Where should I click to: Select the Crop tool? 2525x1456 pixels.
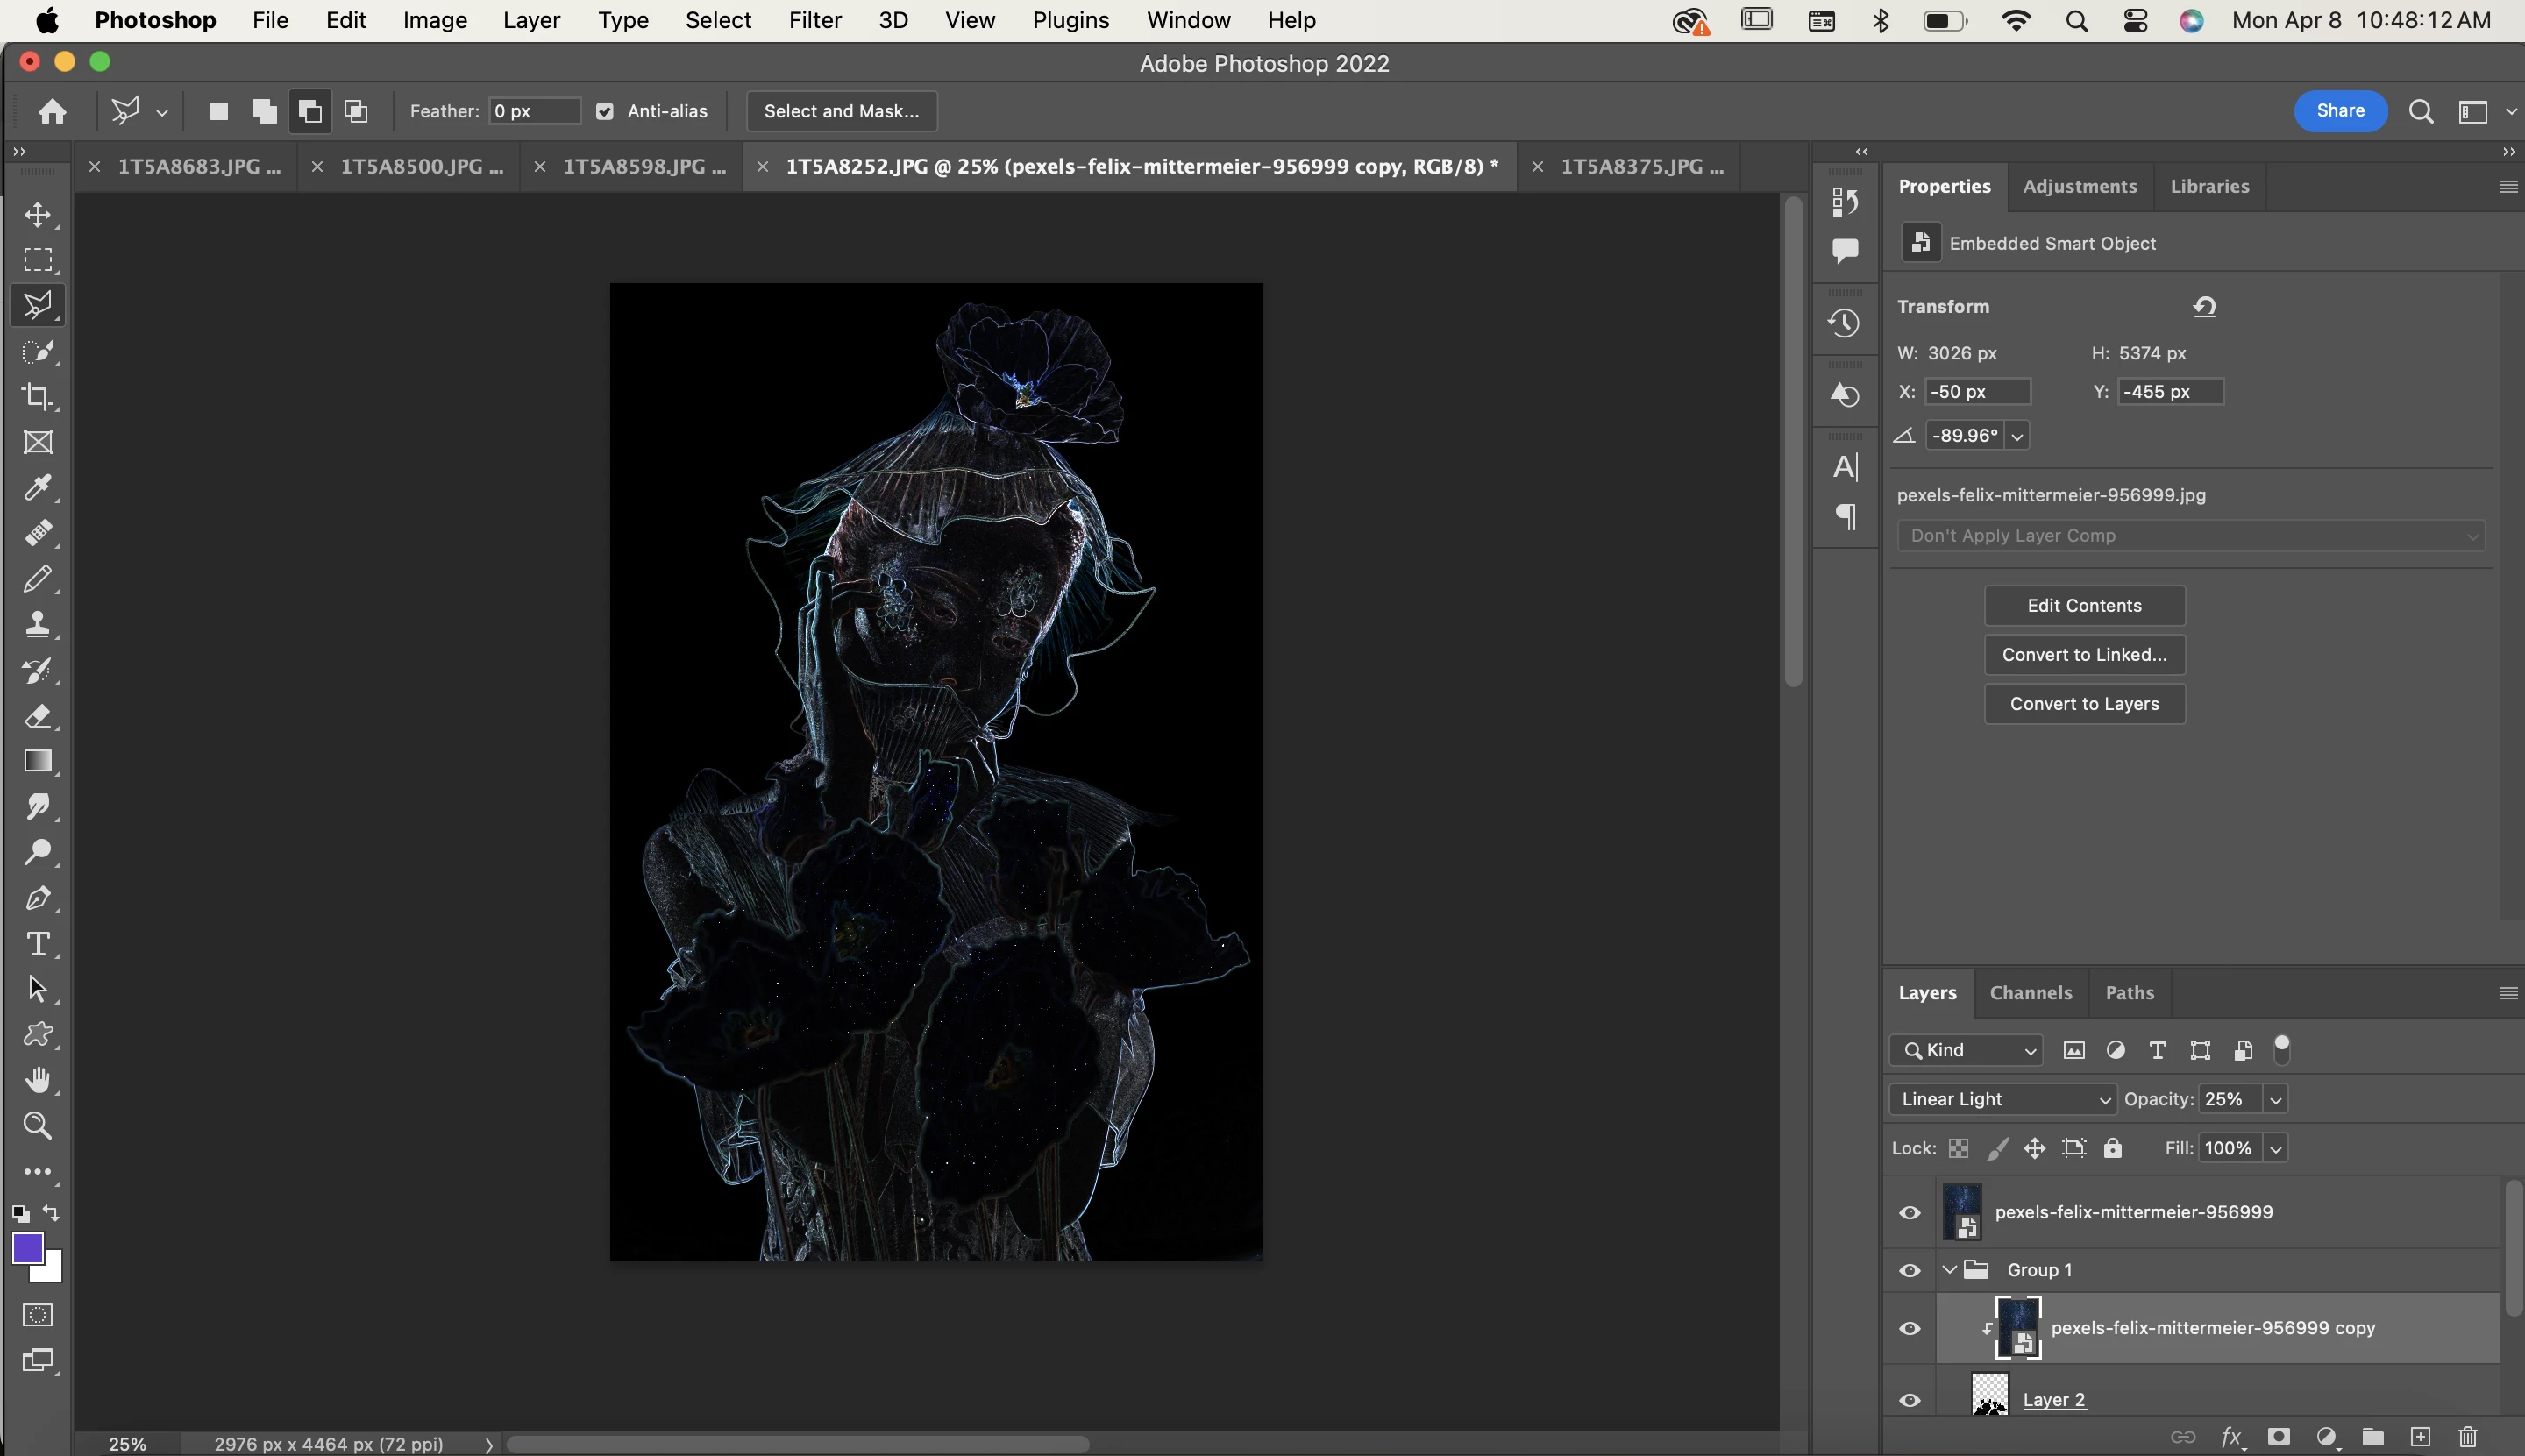38,397
